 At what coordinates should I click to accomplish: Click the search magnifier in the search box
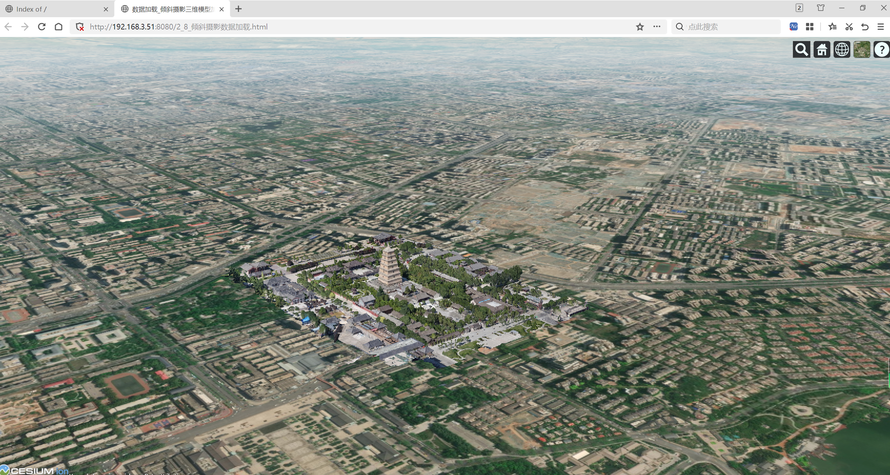tap(680, 27)
